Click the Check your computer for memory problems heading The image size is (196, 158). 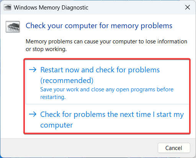click(99, 26)
